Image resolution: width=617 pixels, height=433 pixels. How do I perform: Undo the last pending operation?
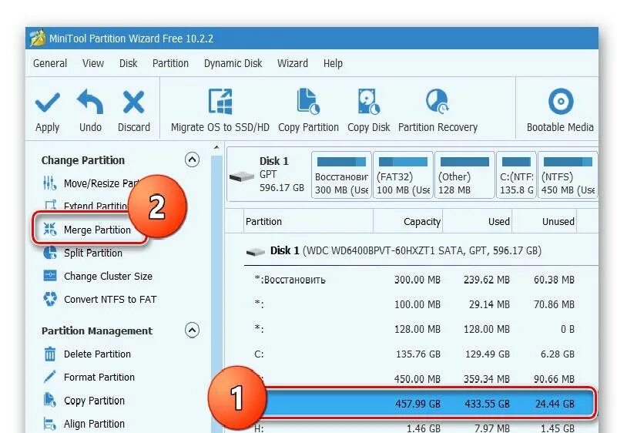(x=90, y=111)
